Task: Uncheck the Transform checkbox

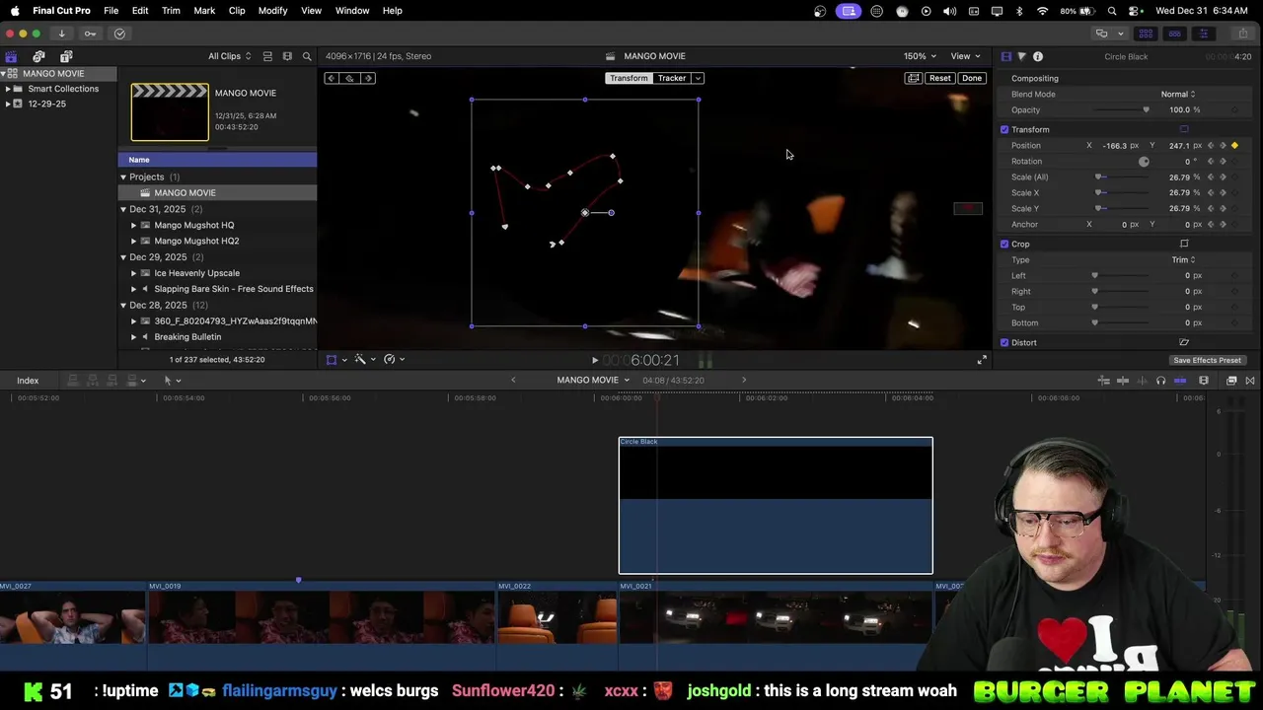Action: [x=1004, y=129]
